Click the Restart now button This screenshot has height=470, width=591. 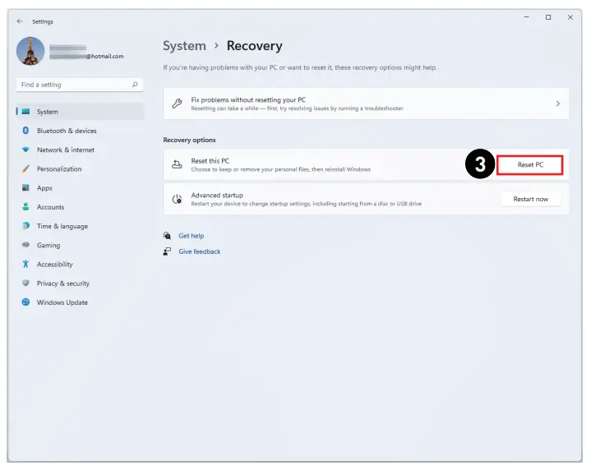(x=530, y=199)
